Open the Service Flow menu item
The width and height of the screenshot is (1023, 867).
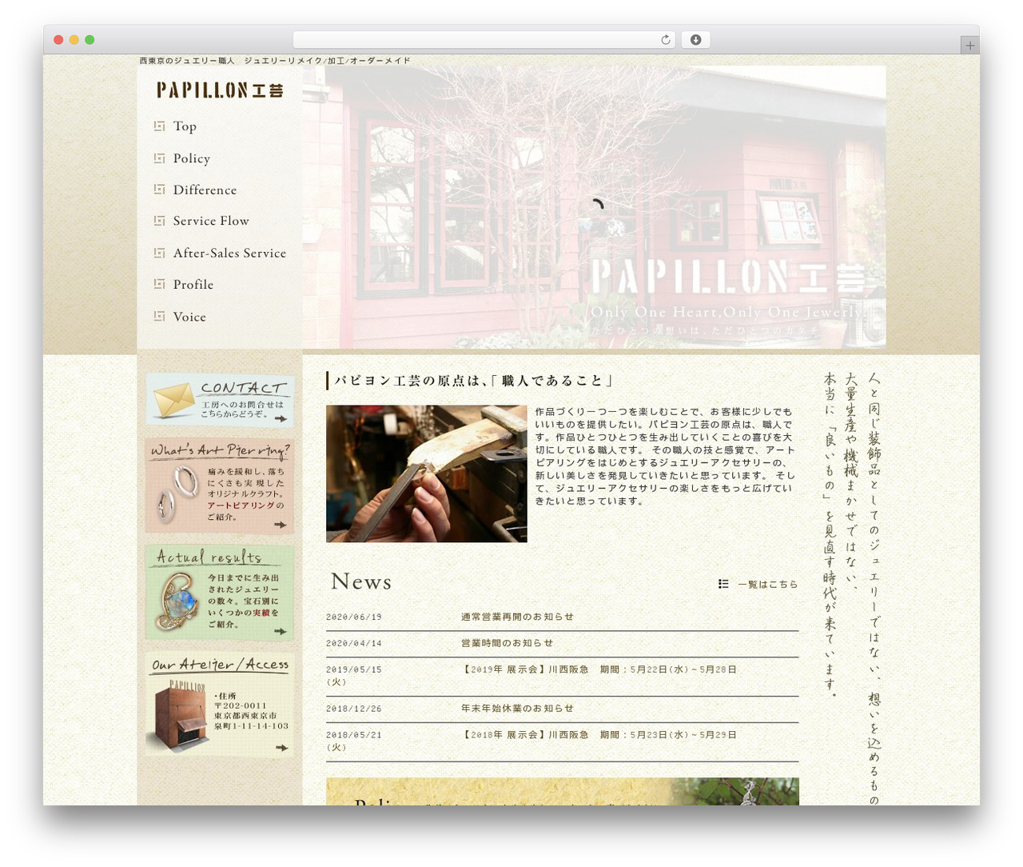(211, 221)
